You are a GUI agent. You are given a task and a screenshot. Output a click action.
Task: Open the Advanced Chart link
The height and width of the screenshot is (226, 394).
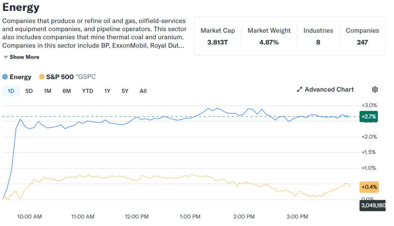coord(329,90)
